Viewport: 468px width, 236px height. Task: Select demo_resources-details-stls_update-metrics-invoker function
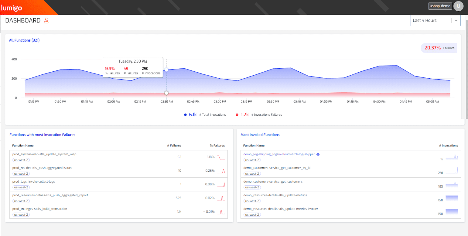pos(281,209)
